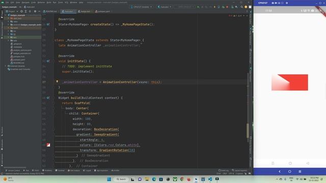
Task: Click menu icon in emulator window navigation bar
Action: (x=300, y=171)
